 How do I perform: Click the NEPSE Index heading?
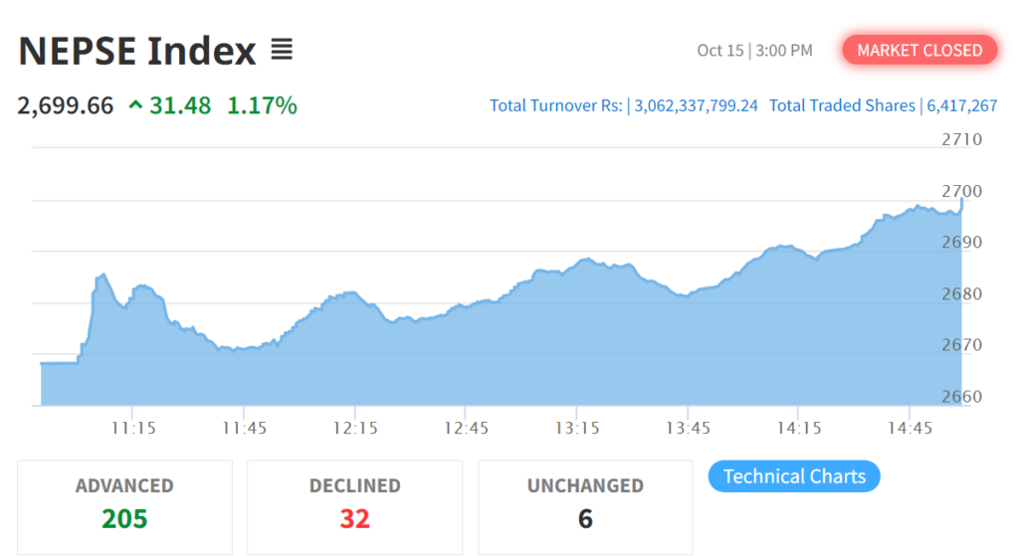point(137,51)
